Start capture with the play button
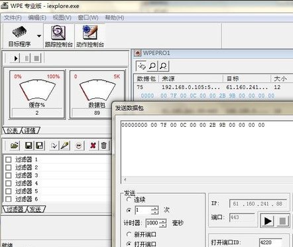Screen dimensions: 293x247 [15, 58]
